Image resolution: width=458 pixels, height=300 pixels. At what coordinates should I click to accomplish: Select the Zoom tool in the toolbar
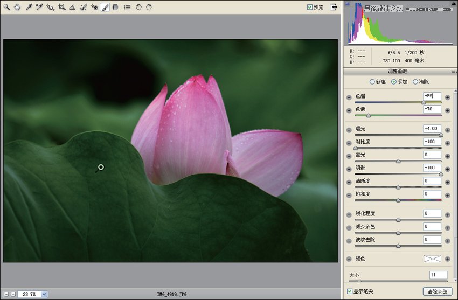pos(7,7)
